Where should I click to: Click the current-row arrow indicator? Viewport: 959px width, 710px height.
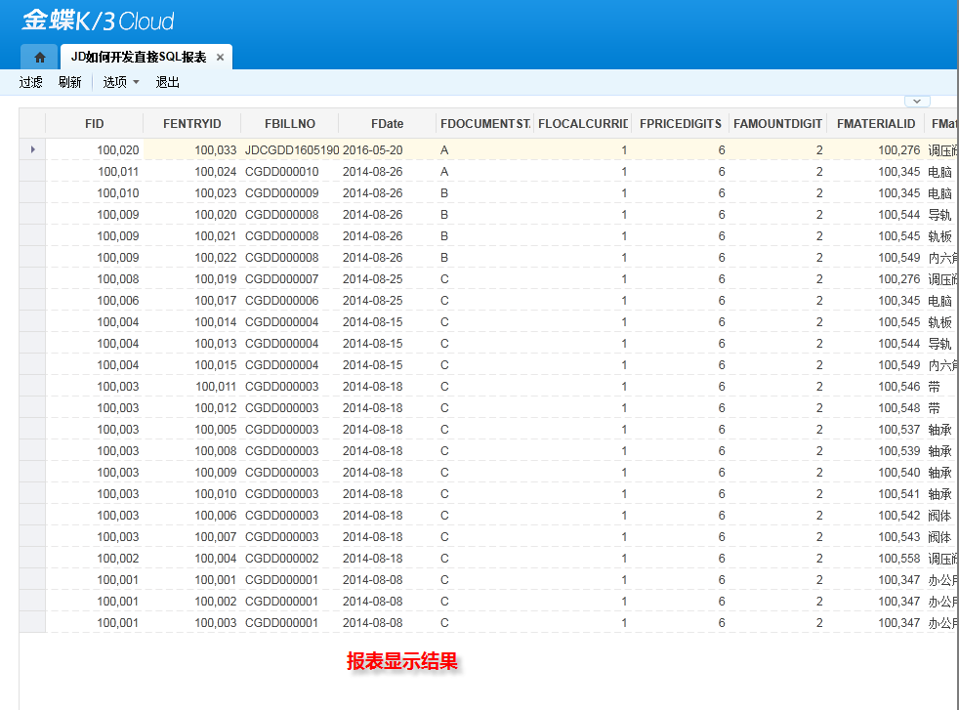pos(33,149)
